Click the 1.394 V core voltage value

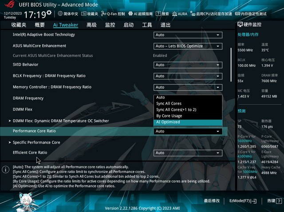(x=267, y=66)
